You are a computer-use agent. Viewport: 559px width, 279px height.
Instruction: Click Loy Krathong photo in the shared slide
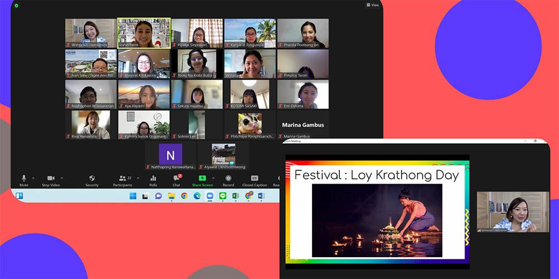(x=377, y=220)
